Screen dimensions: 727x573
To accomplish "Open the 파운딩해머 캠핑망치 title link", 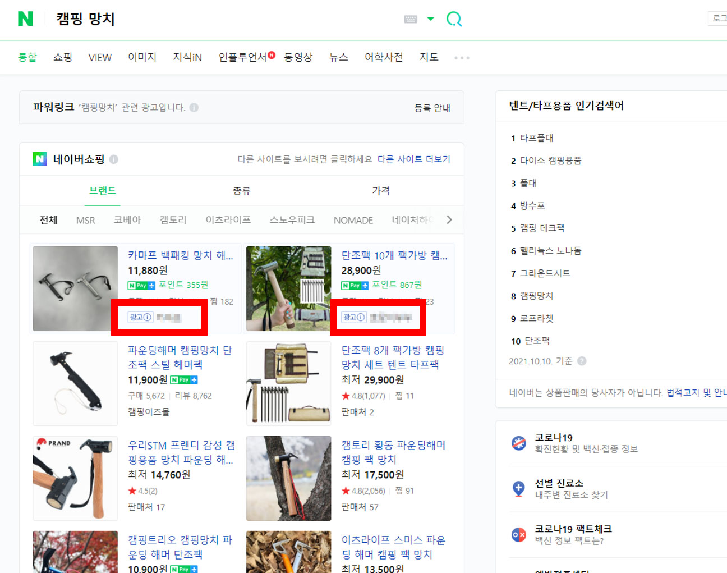I will point(180,357).
